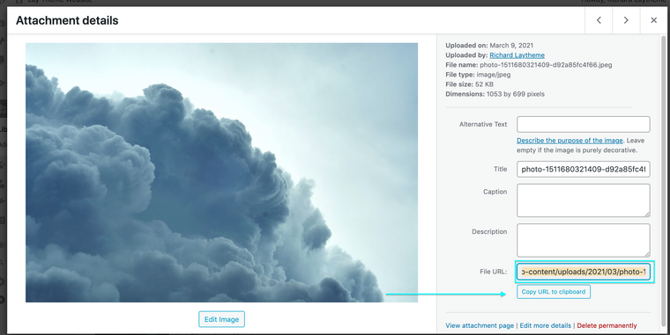Select the file name text photo-1511680321409
The height and width of the screenshot is (335, 670).
pyautogui.click(x=546, y=65)
